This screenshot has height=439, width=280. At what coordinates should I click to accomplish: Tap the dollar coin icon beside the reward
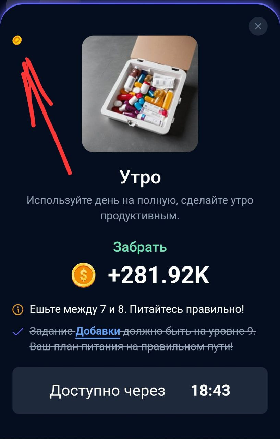tap(84, 275)
